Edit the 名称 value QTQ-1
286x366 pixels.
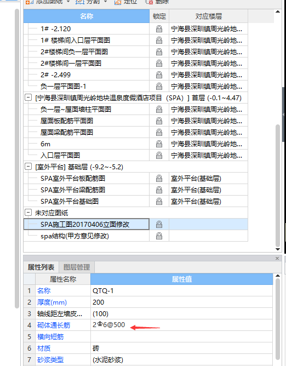(x=182, y=290)
